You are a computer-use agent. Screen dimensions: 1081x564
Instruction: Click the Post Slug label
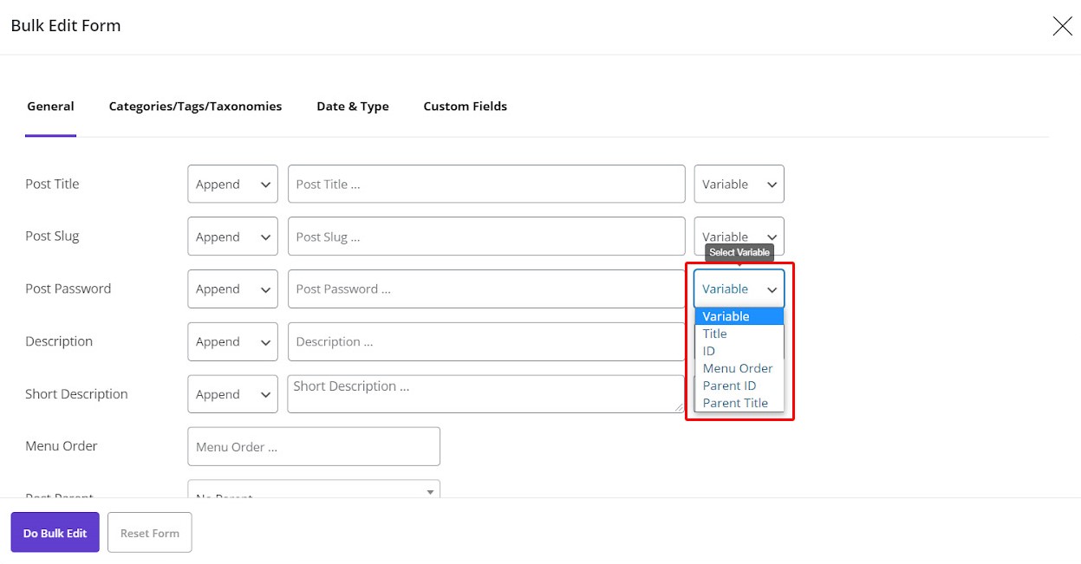[x=52, y=236]
